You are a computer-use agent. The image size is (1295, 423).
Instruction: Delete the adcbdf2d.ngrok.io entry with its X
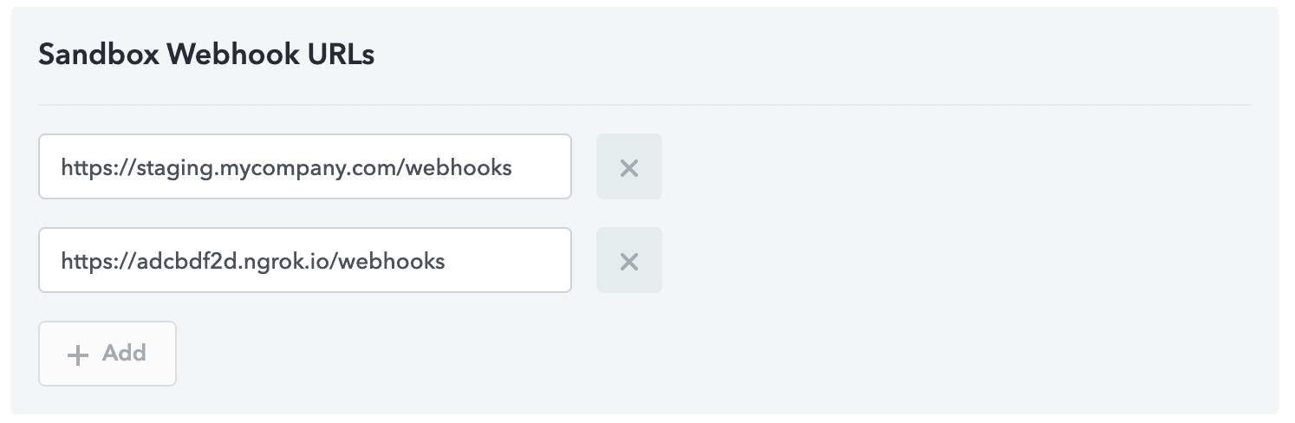628,261
